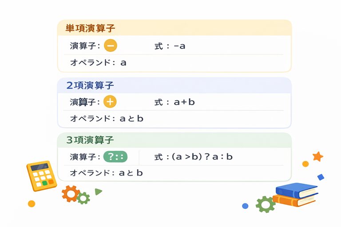
Task: Click the yellow minus operator icon
Action: [x=111, y=46]
